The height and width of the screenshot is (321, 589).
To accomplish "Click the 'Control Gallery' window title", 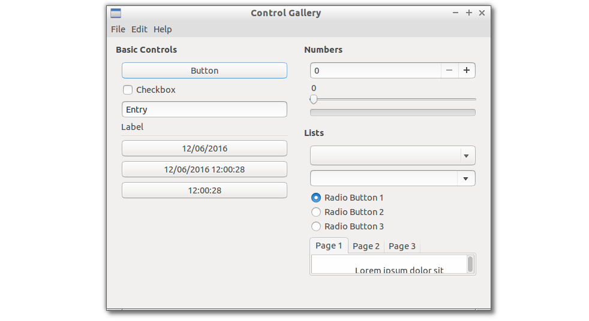I will 286,13.
